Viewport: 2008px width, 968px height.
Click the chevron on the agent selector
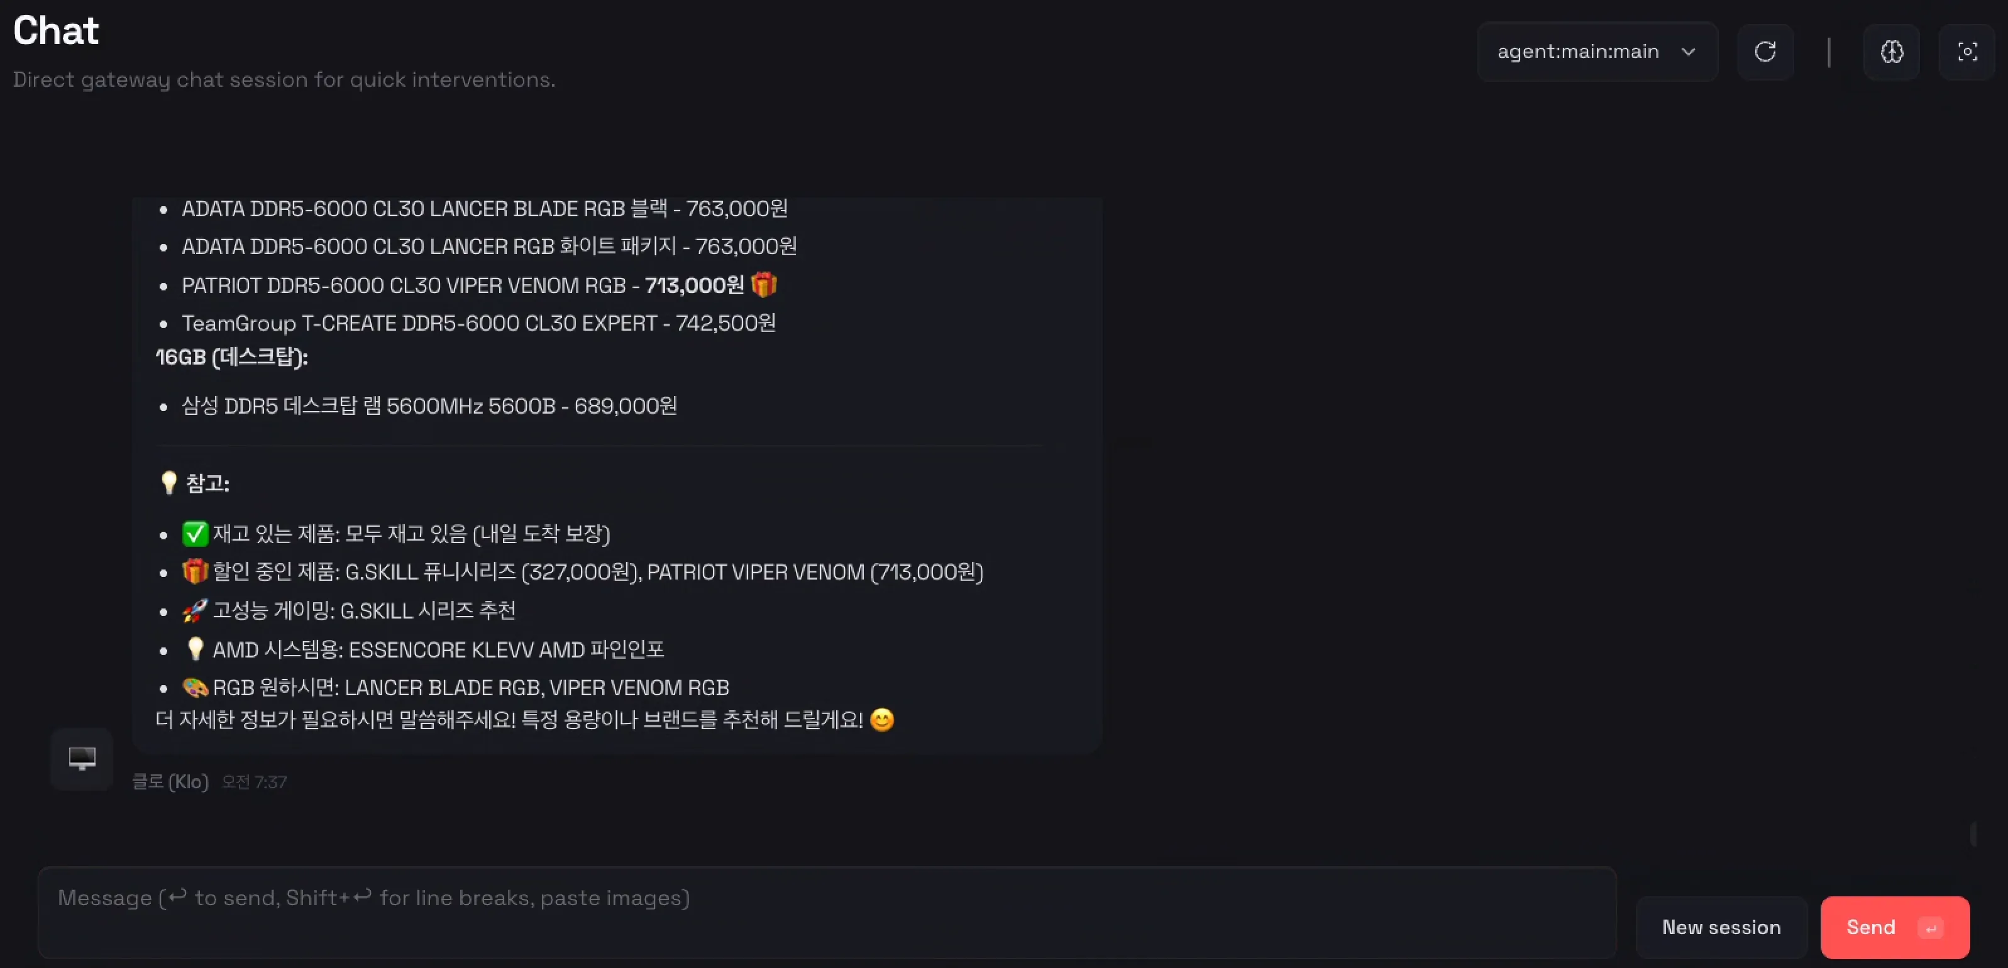click(x=1689, y=52)
